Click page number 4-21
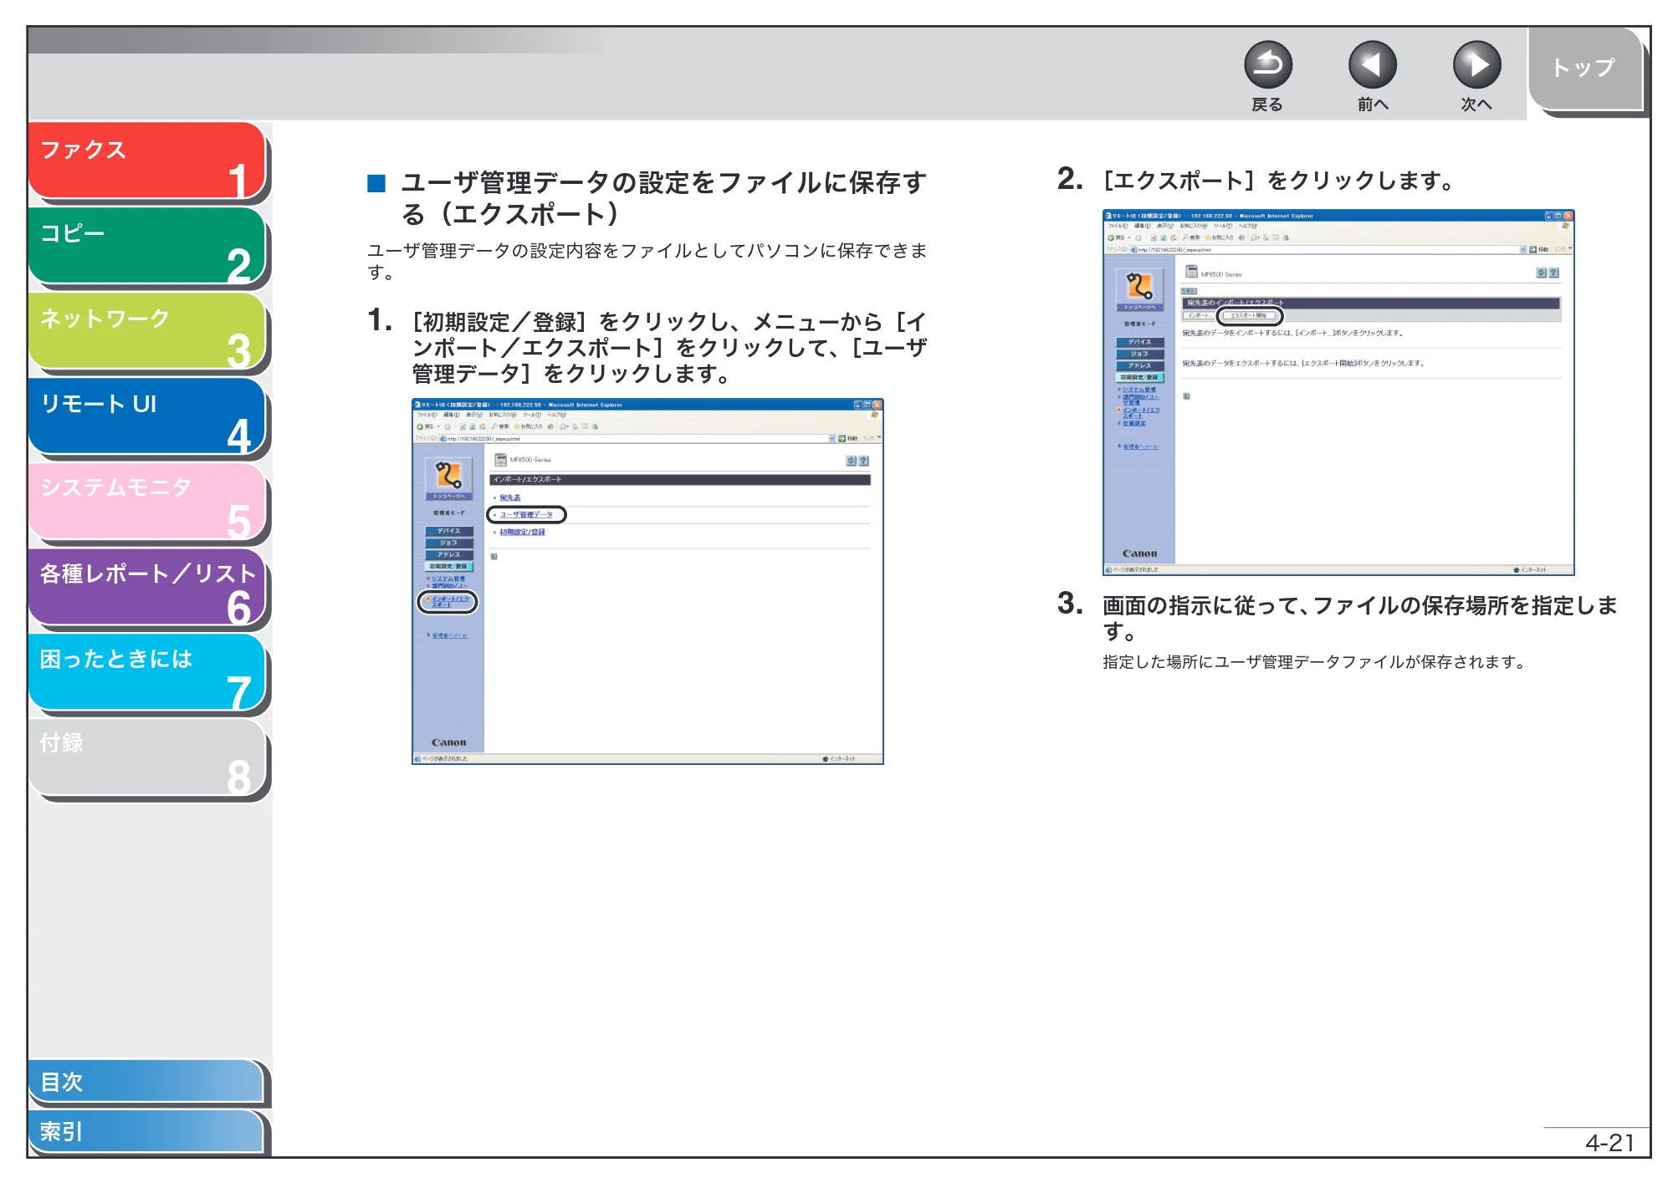The height and width of the screenshot is (1183, 1673). click(1609, 1142)
